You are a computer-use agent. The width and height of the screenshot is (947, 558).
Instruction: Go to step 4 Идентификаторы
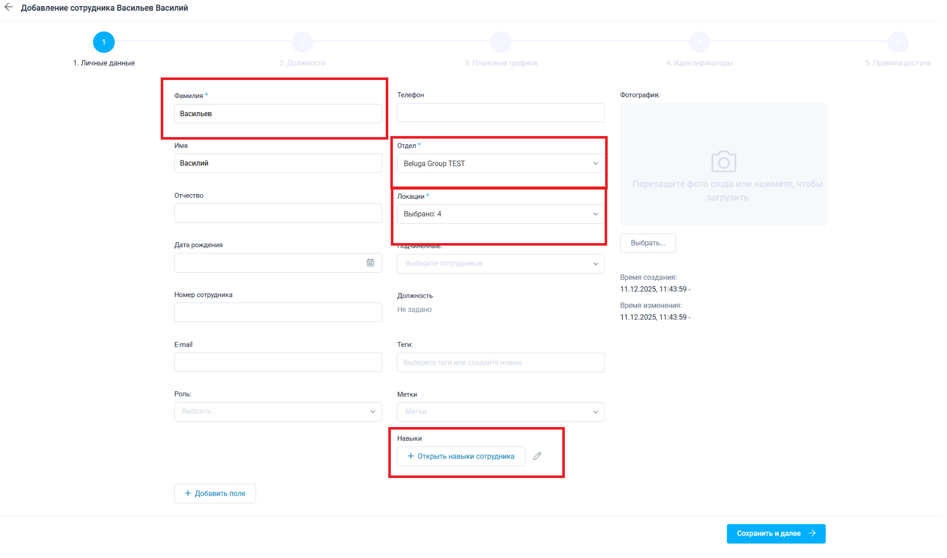pyautogui.click(x=699, y=42)
